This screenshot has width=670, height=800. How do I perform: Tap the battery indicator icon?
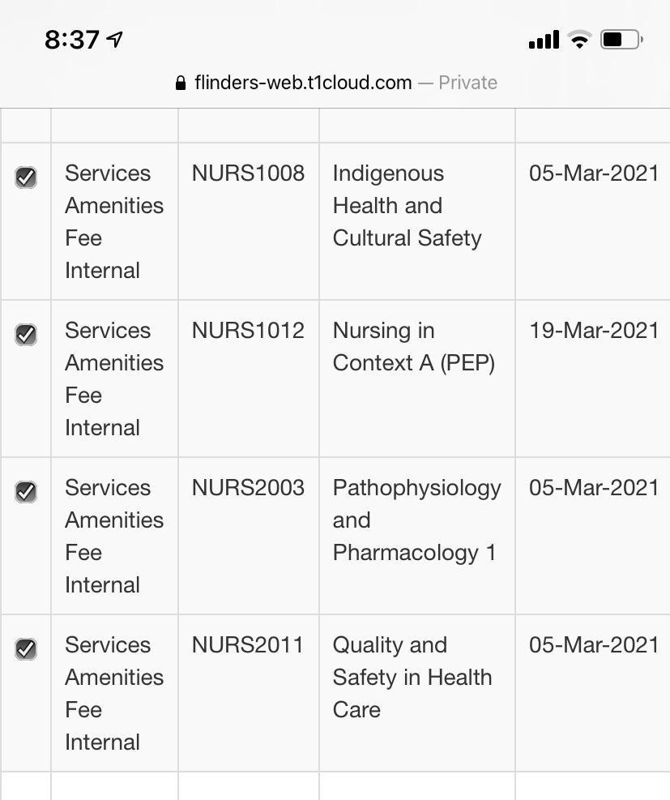click(621, 40)
